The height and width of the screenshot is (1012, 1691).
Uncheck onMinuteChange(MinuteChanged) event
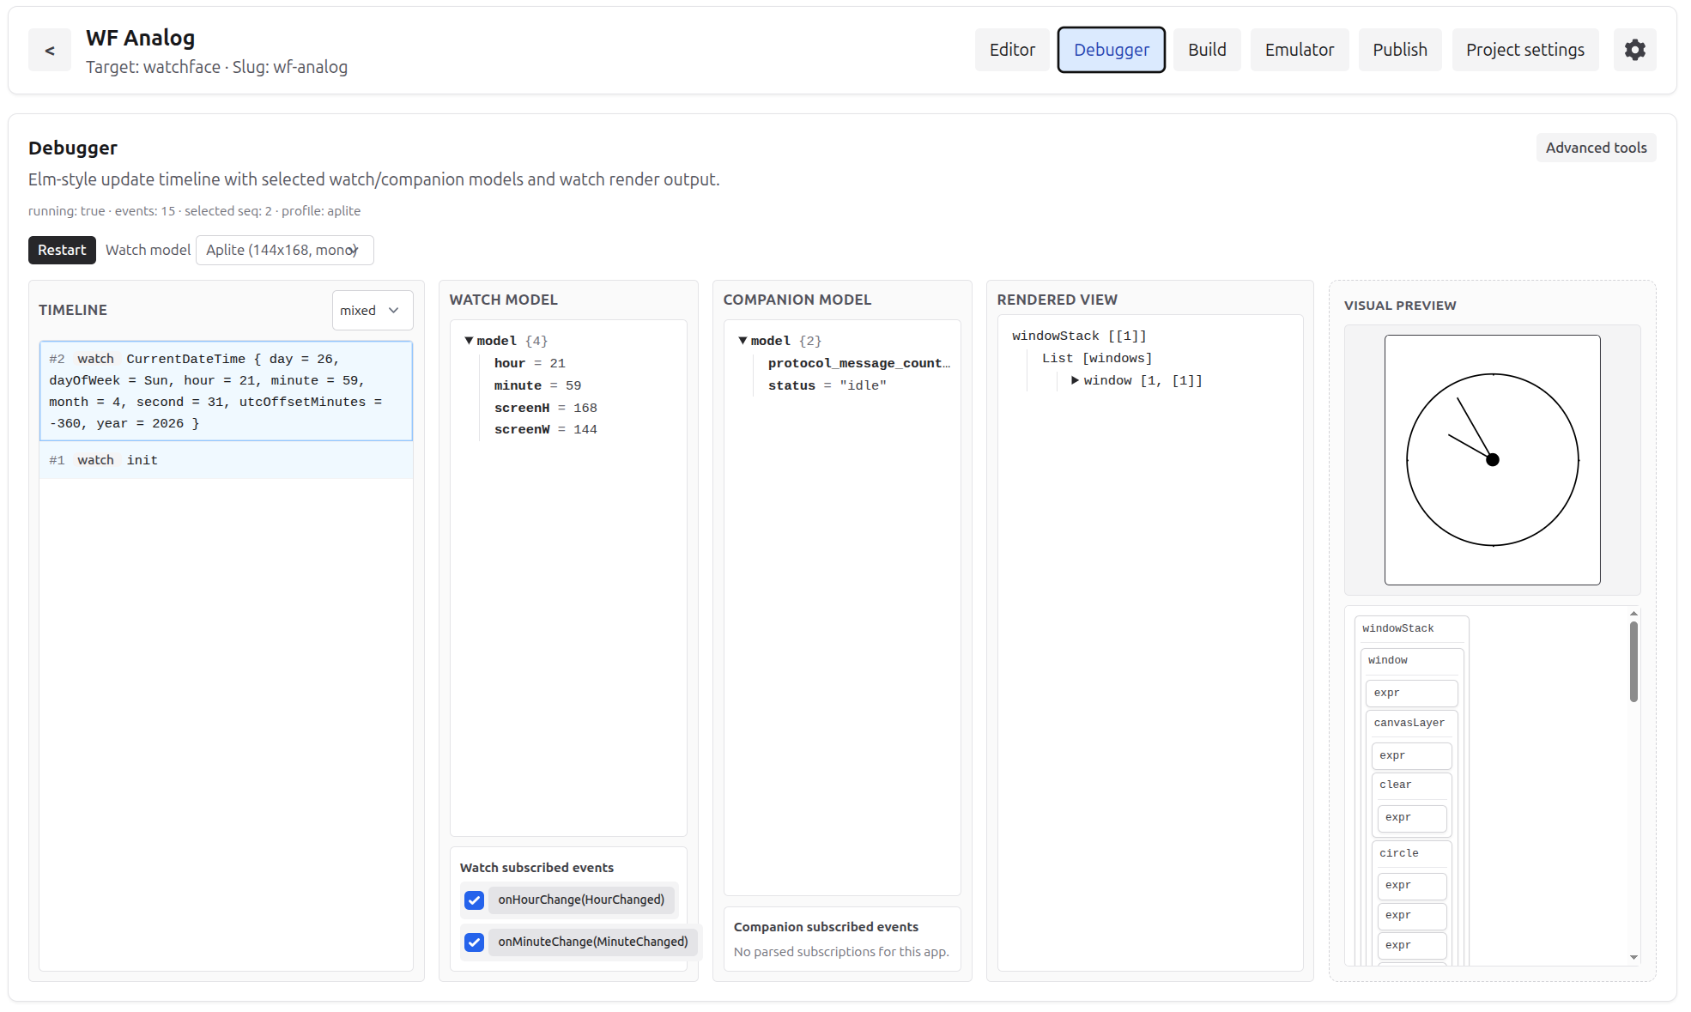(x=474, y=942)
